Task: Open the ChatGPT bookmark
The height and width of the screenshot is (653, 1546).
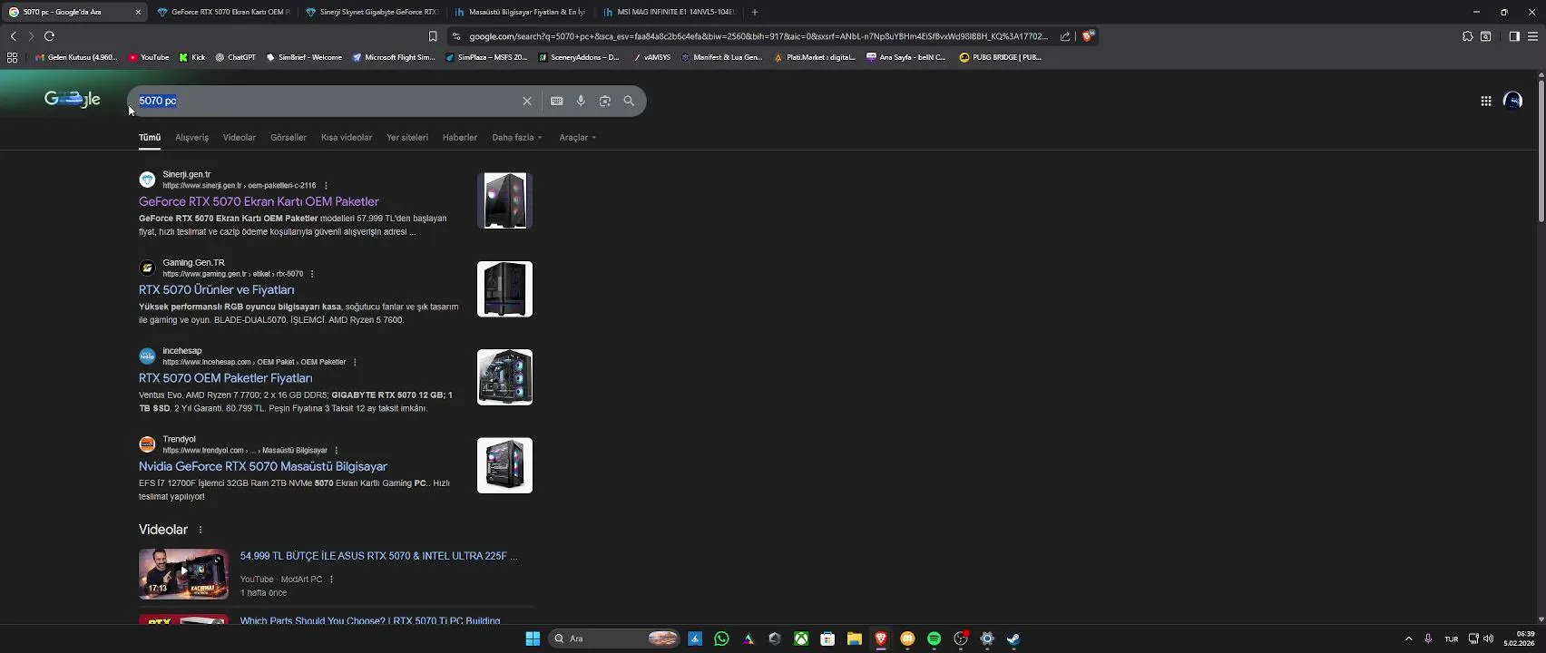Action: [235, 57]
